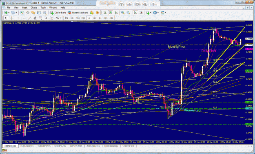Open the Navigator folder icon
The image size is (255, 154).
[x=33, y=13]
